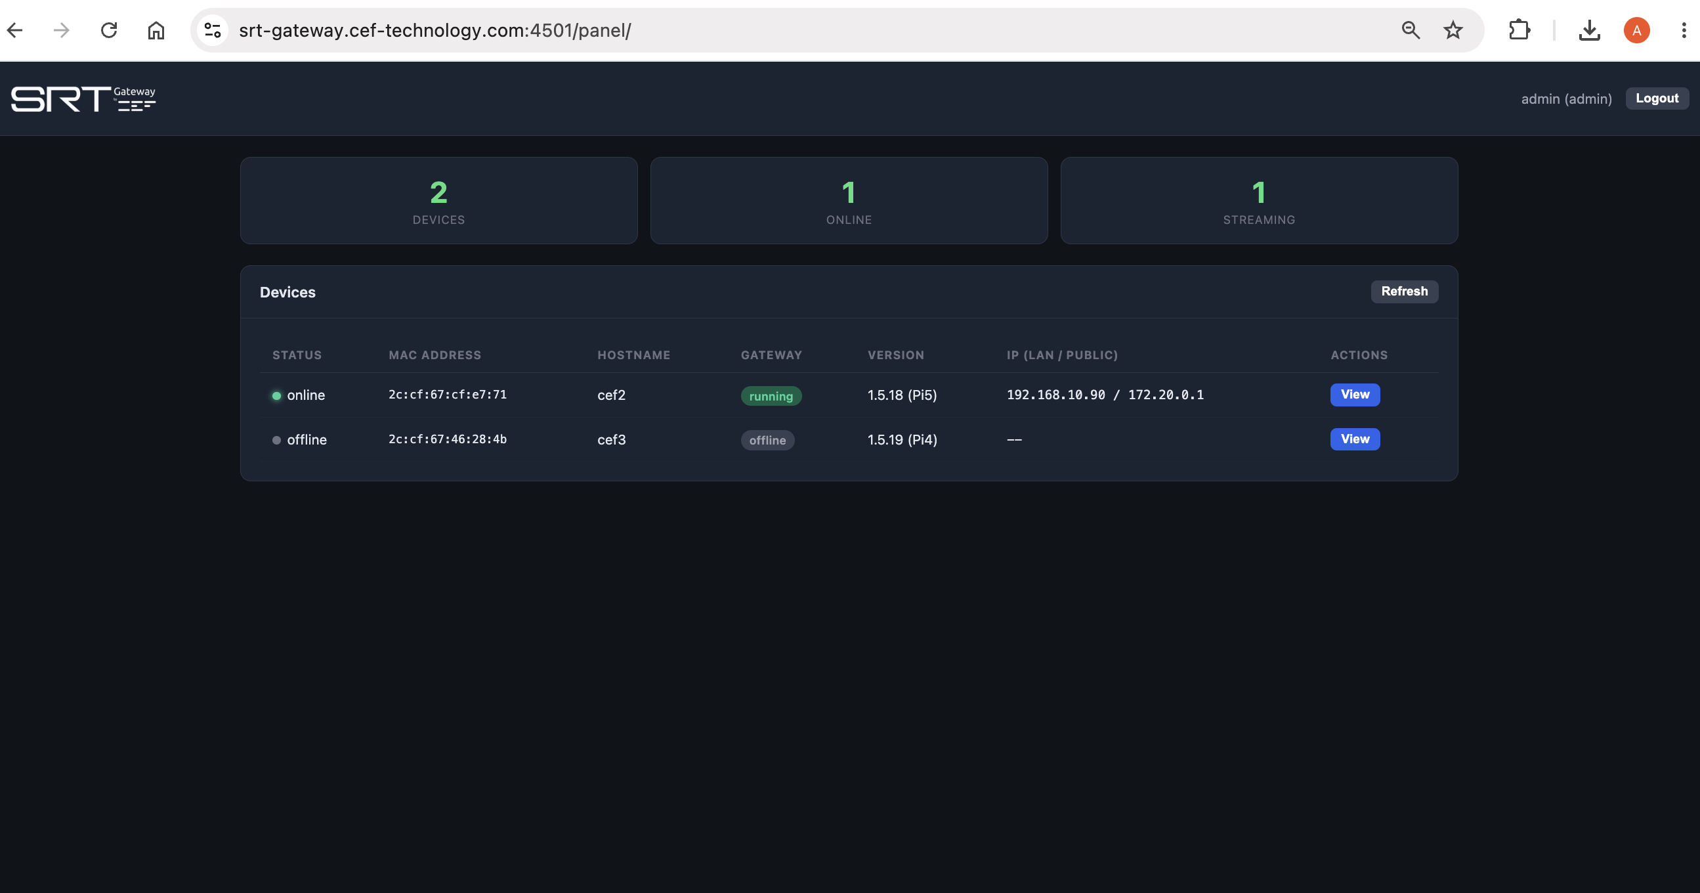The width and height of the screenshot is (1700, 893).
Task: Click the empty IP dash for cef3
Action: tap(1014, 439)
